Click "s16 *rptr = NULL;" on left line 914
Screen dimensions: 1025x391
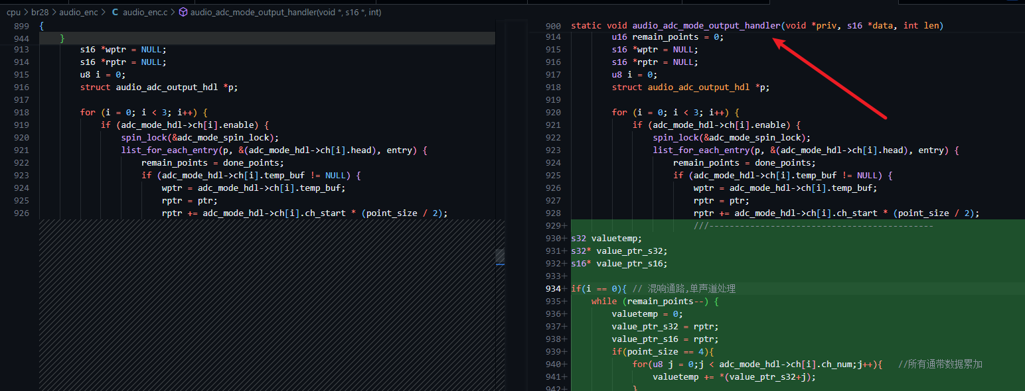pos(123,62)
